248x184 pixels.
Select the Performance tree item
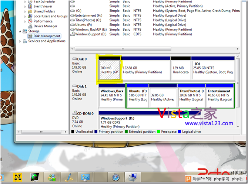(x=43, y=21)
